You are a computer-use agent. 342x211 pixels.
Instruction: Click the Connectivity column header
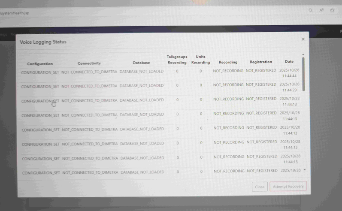pos(89,63)
